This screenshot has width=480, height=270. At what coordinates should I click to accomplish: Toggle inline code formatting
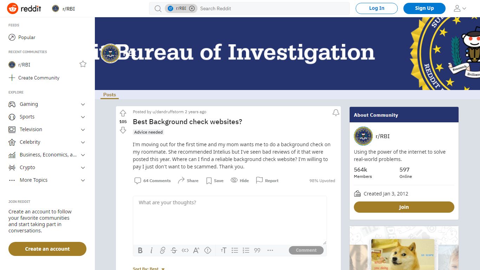coord(185,250)
